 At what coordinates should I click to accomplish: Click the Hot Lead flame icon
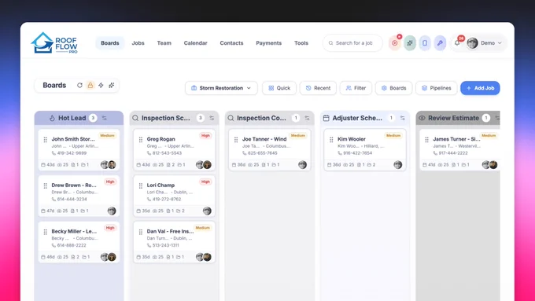coord(52,118)
